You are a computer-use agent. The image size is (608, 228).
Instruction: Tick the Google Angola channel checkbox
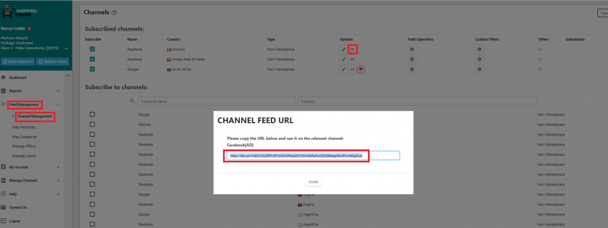click(92, 194)
